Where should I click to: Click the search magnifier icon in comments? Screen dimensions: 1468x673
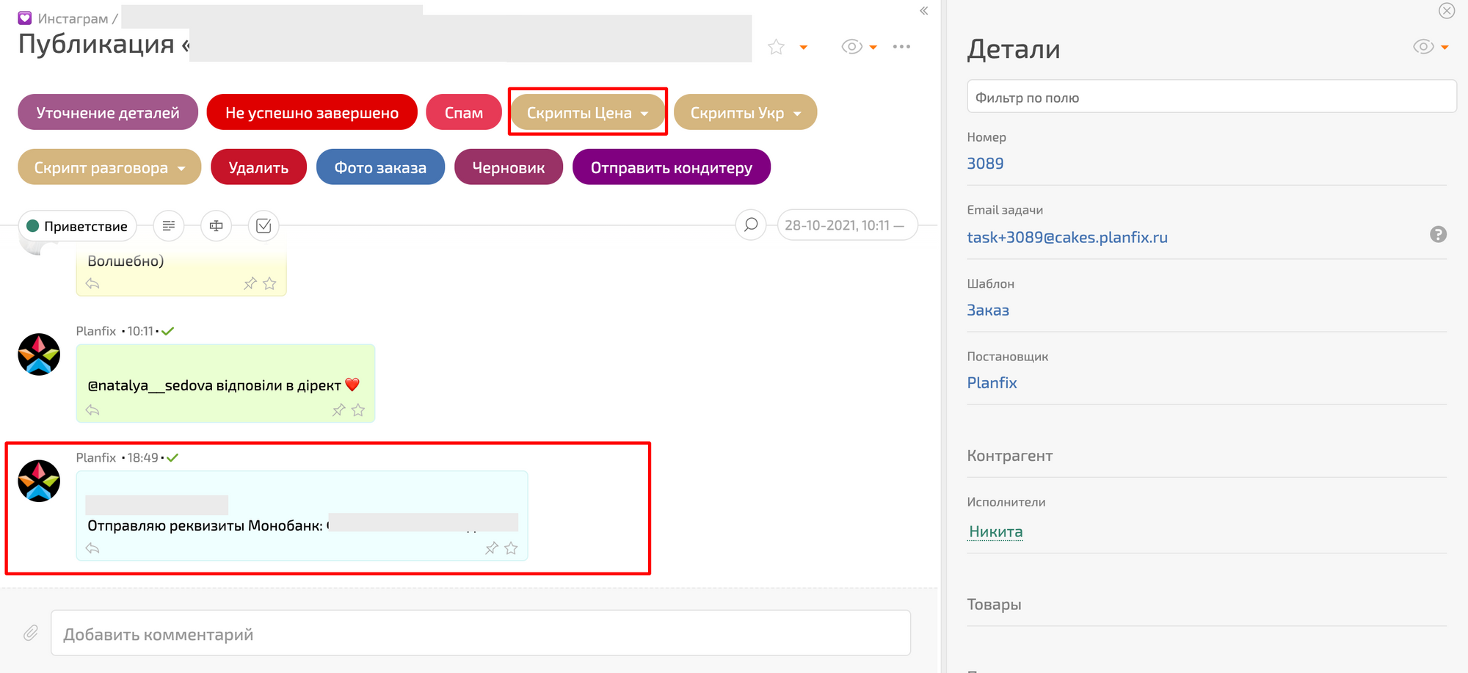pyautogui.click(x=751, y=225)
